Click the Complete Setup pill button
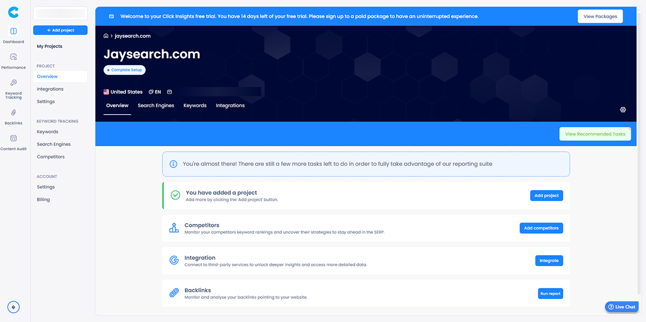 124,70
